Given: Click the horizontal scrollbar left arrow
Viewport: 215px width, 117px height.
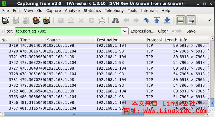Looking at the screenshot, I should pos(2,114).
